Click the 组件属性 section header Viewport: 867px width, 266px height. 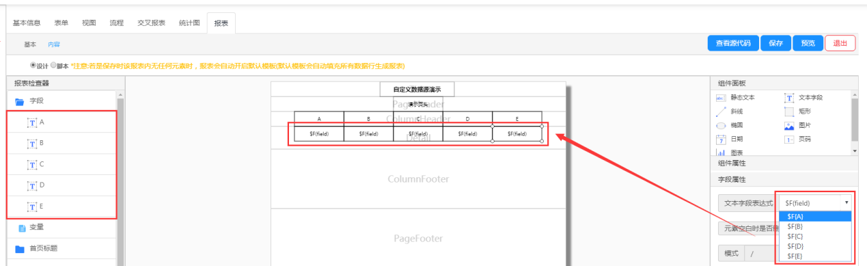(x=784, y=163)
